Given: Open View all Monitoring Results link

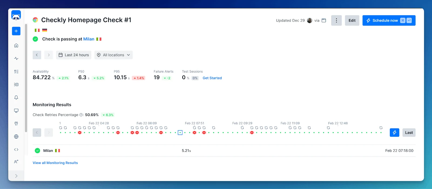Looking at the screenshot, I should coord(55,163).
